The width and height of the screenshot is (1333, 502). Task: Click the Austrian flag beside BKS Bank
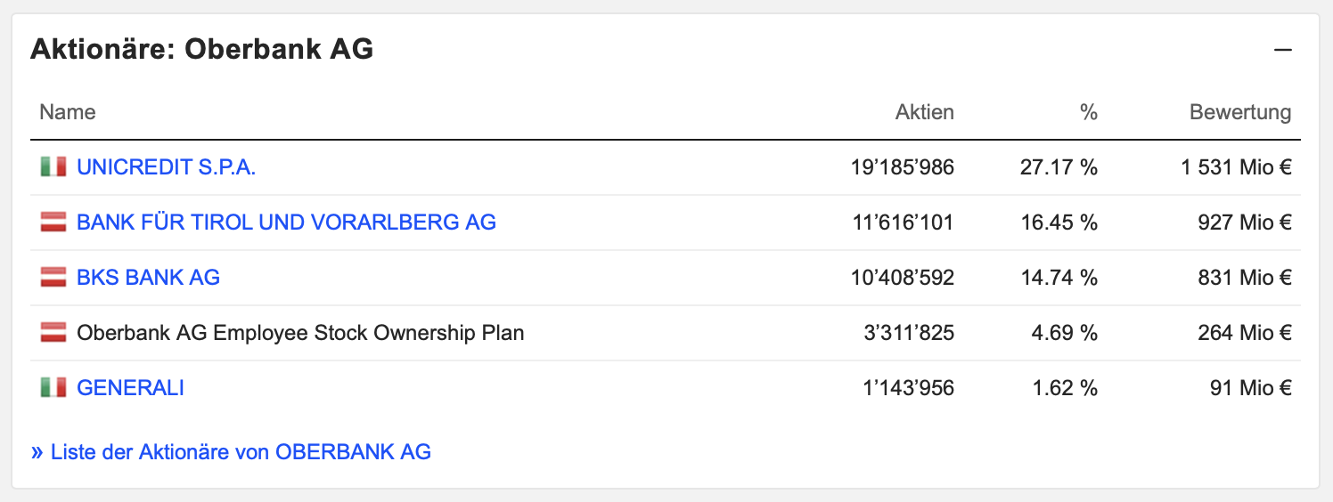click(53, 278)
